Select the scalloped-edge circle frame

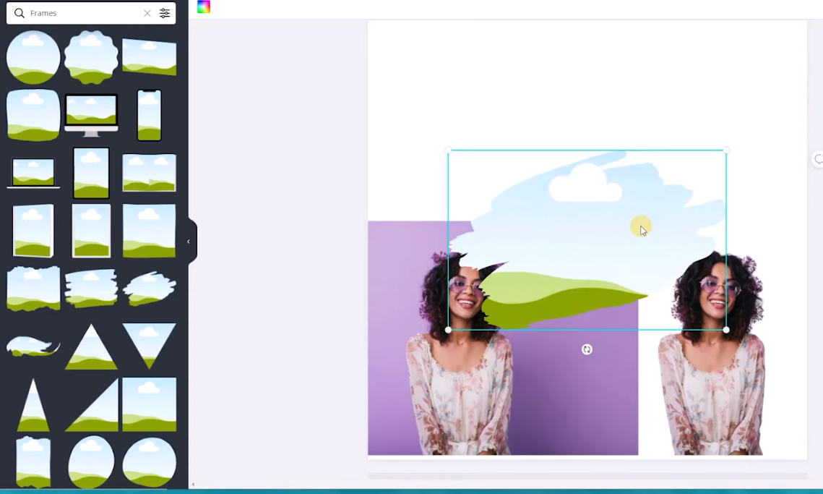point(91,56)
